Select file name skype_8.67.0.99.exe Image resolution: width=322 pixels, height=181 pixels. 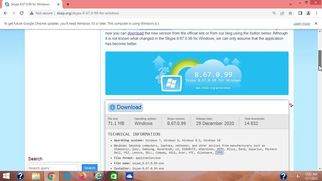click(148, 163)
